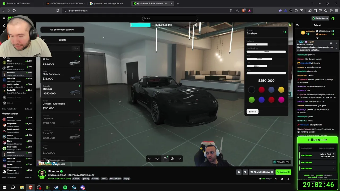Click the KICKs Satın Al button
Image resolution: width=340 pixels, height=191 pixels.
pyautogui.click(x=320, y=18)
